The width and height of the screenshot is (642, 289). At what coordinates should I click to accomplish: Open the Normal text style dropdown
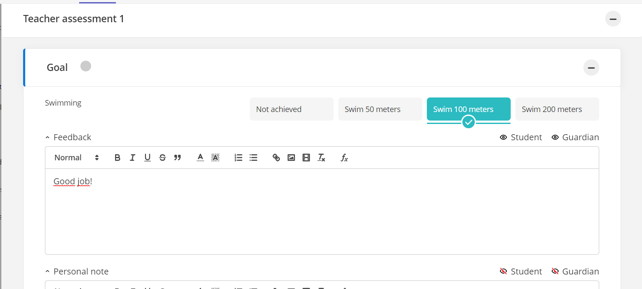(77, 158)
